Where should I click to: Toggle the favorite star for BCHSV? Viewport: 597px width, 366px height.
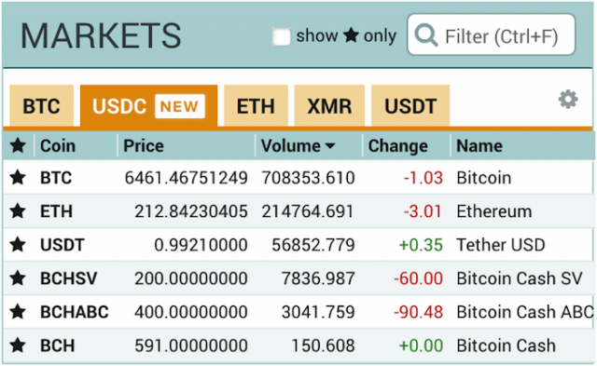click(18, 278)
